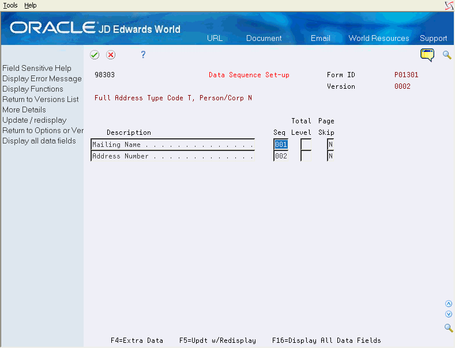Open the Help menu
Viewport: 455px width, 348px height.
[x=30, y=5]
